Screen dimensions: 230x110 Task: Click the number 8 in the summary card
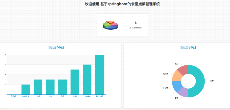tap(136, 23)
